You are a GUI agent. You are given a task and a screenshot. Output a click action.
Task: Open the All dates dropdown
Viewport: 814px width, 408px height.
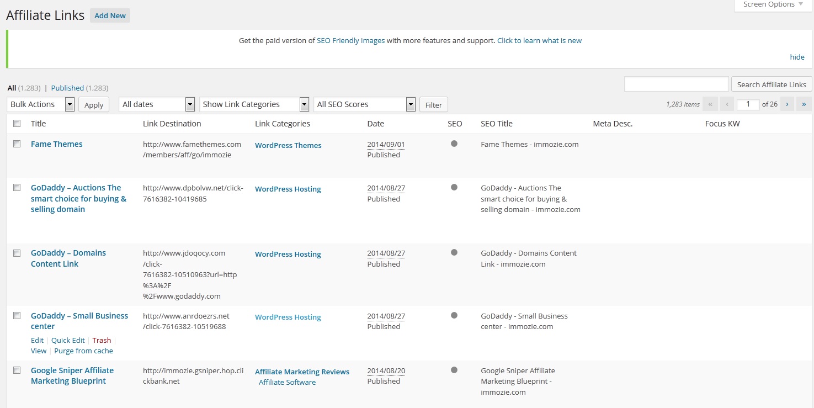coord(157,104)
